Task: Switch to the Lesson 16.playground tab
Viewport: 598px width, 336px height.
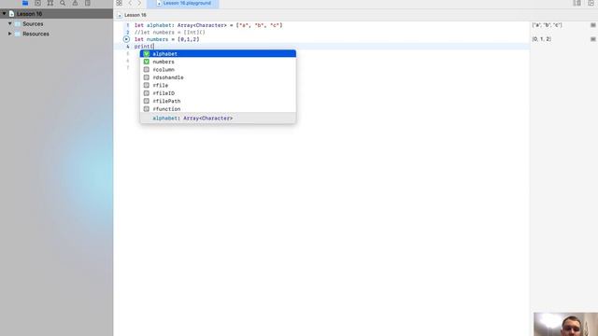Action: (x=183, y=4)
